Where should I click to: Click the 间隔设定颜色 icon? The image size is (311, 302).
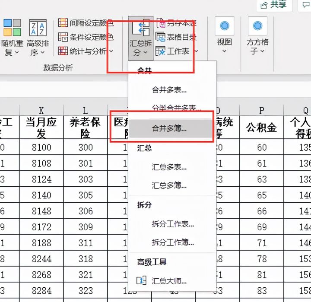[x=63, y=23]
